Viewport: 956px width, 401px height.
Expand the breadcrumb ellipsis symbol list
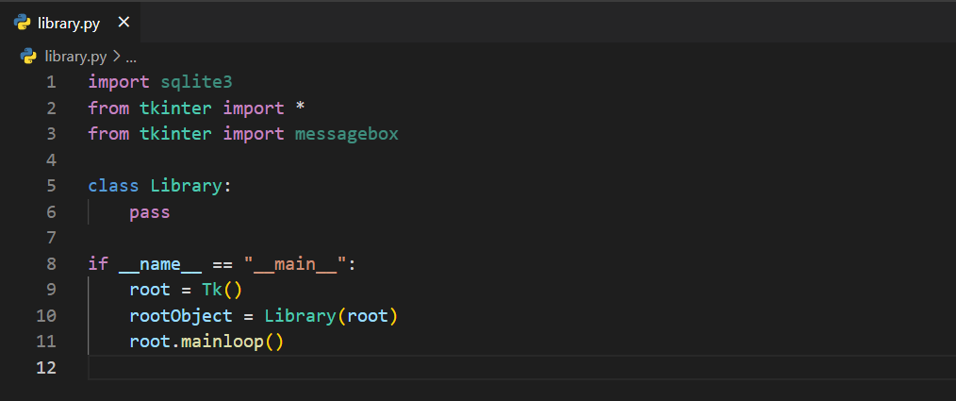point(132,56)
